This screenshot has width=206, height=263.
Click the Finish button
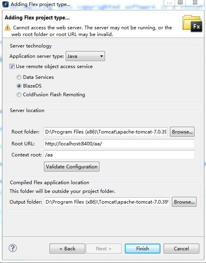[x=143, y=249]
